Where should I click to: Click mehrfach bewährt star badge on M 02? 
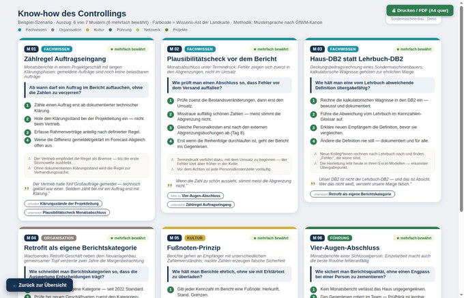(270, 49)
